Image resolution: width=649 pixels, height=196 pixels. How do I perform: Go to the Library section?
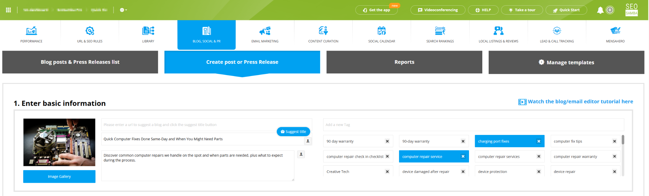coord(148,35)
